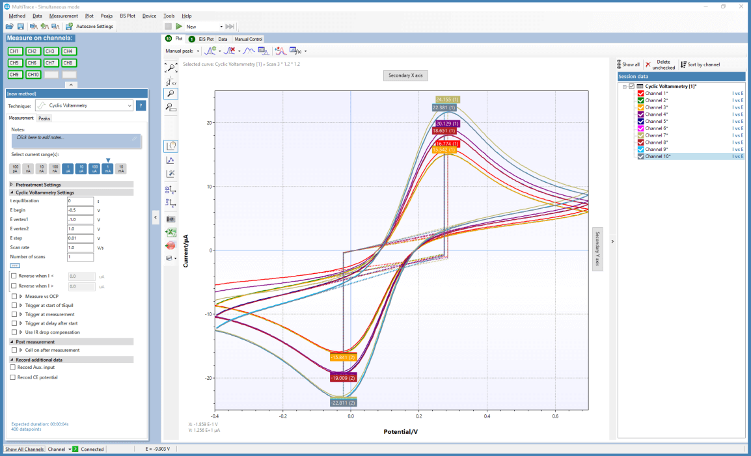Click the overlapping peaks curve icon
The height and width of the screenshot is (456, 751).
pos(249,51)
